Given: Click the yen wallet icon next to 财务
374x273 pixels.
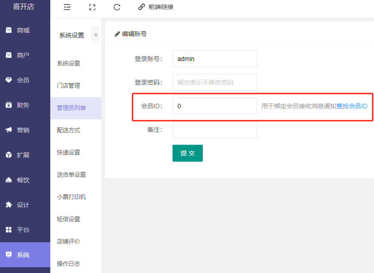Looking at the screenshot, I should pos(8,105).
